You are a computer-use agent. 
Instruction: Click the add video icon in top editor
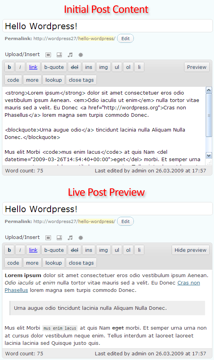pos(59,55)
